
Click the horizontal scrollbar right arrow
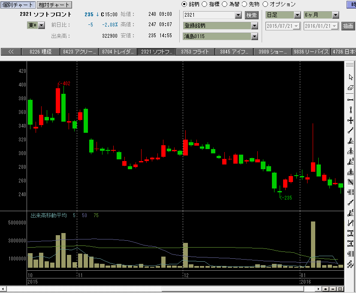pos(319,289)
